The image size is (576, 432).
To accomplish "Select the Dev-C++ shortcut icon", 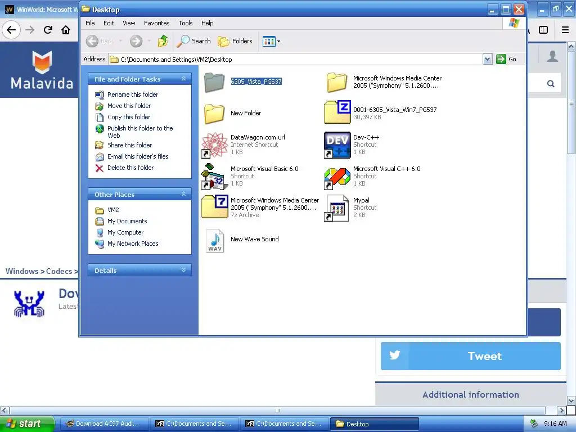I will [x=337, y=145].
